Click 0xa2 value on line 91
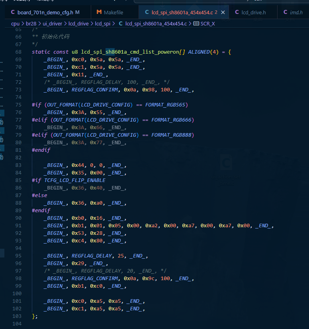The height and width of the screenshot is (329, 309). pos(151,226)
